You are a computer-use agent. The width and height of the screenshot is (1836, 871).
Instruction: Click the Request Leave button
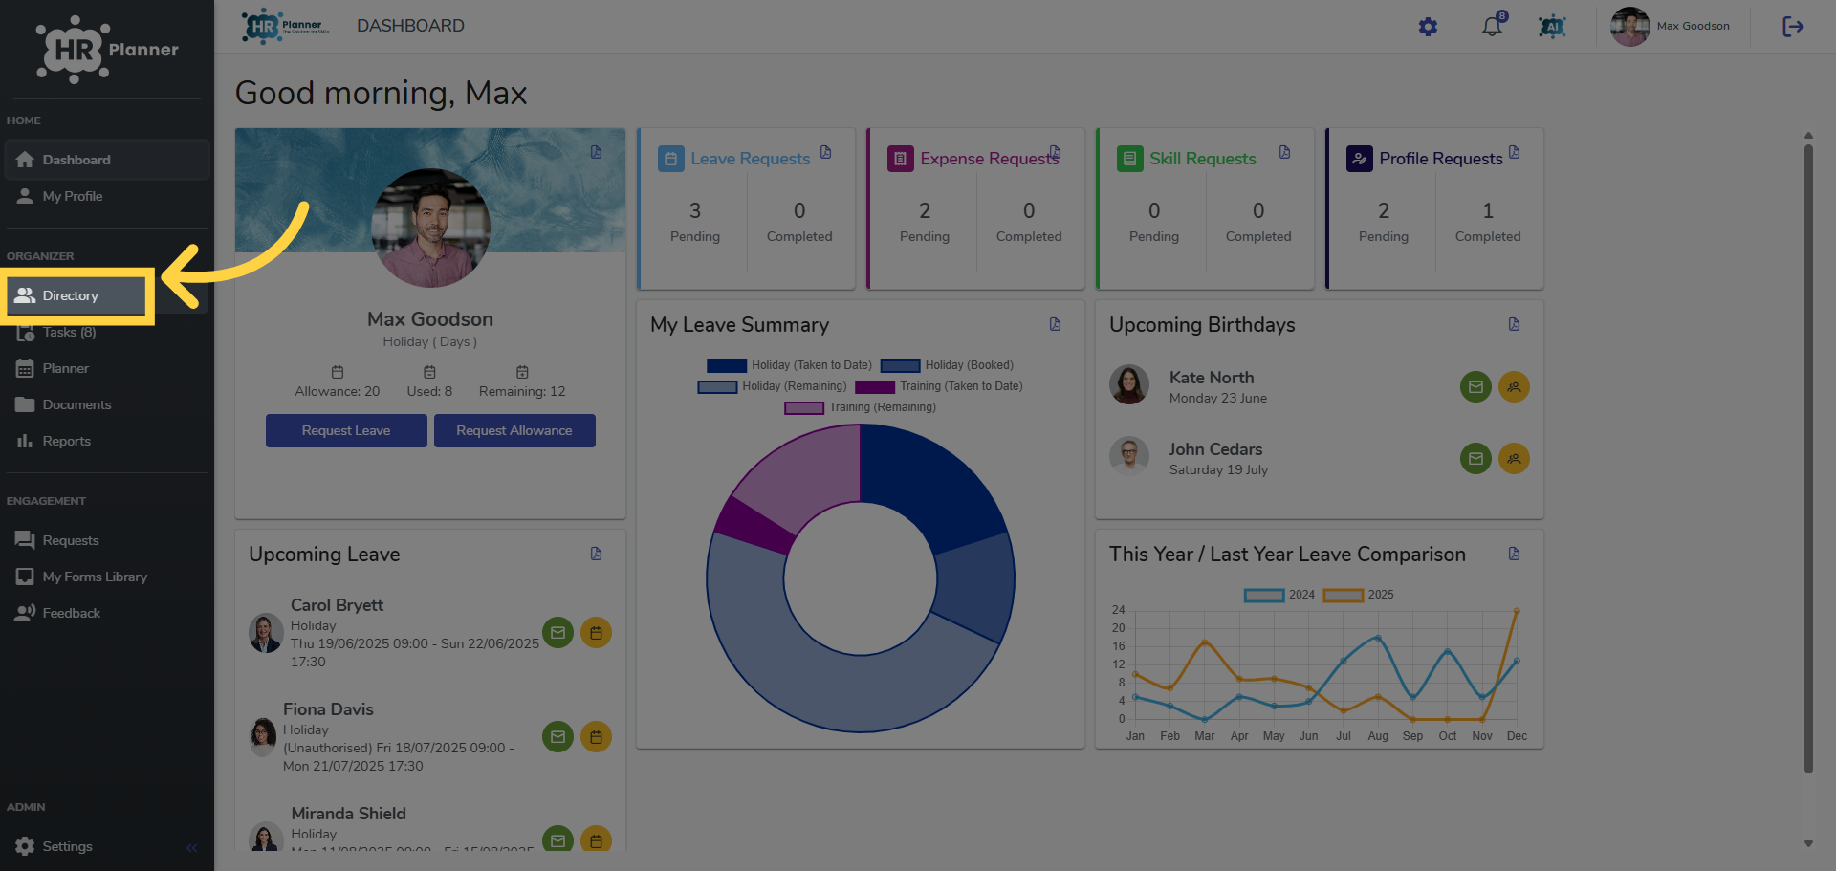click(346, 430)
